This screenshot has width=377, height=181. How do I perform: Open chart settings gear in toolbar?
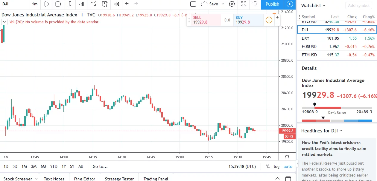232,4
